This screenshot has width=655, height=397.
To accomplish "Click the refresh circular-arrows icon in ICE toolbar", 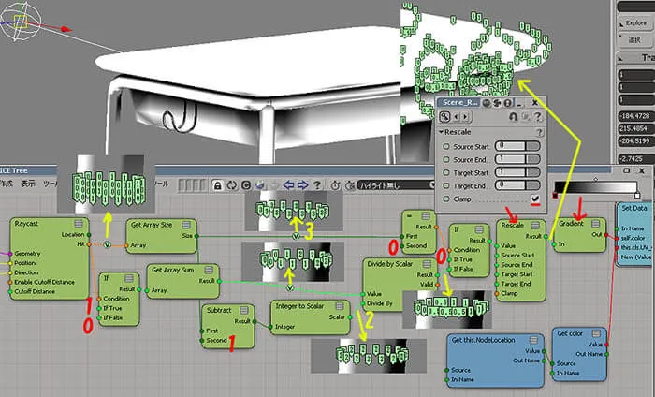I will click(232, 185).
